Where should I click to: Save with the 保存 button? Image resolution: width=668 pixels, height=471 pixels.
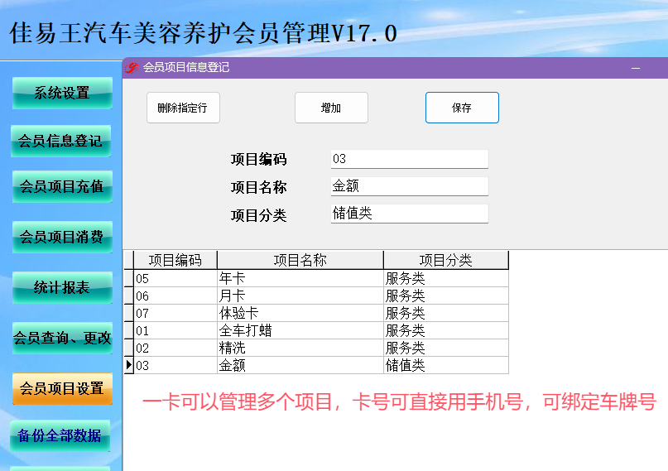pyautogui.click(x=462, y=108)
